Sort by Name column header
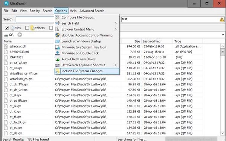226x141 pixels. pyautogui.click(x=28, y=41)
